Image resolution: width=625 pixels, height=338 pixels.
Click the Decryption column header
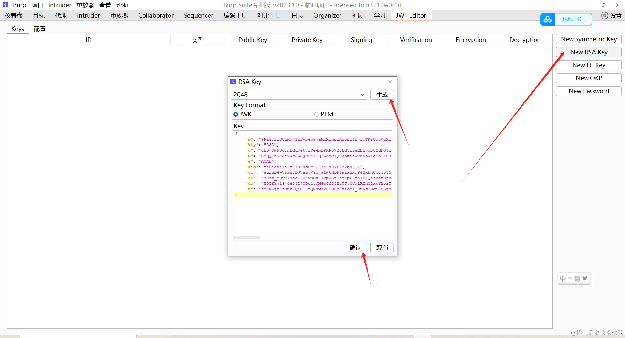(525, 40)
